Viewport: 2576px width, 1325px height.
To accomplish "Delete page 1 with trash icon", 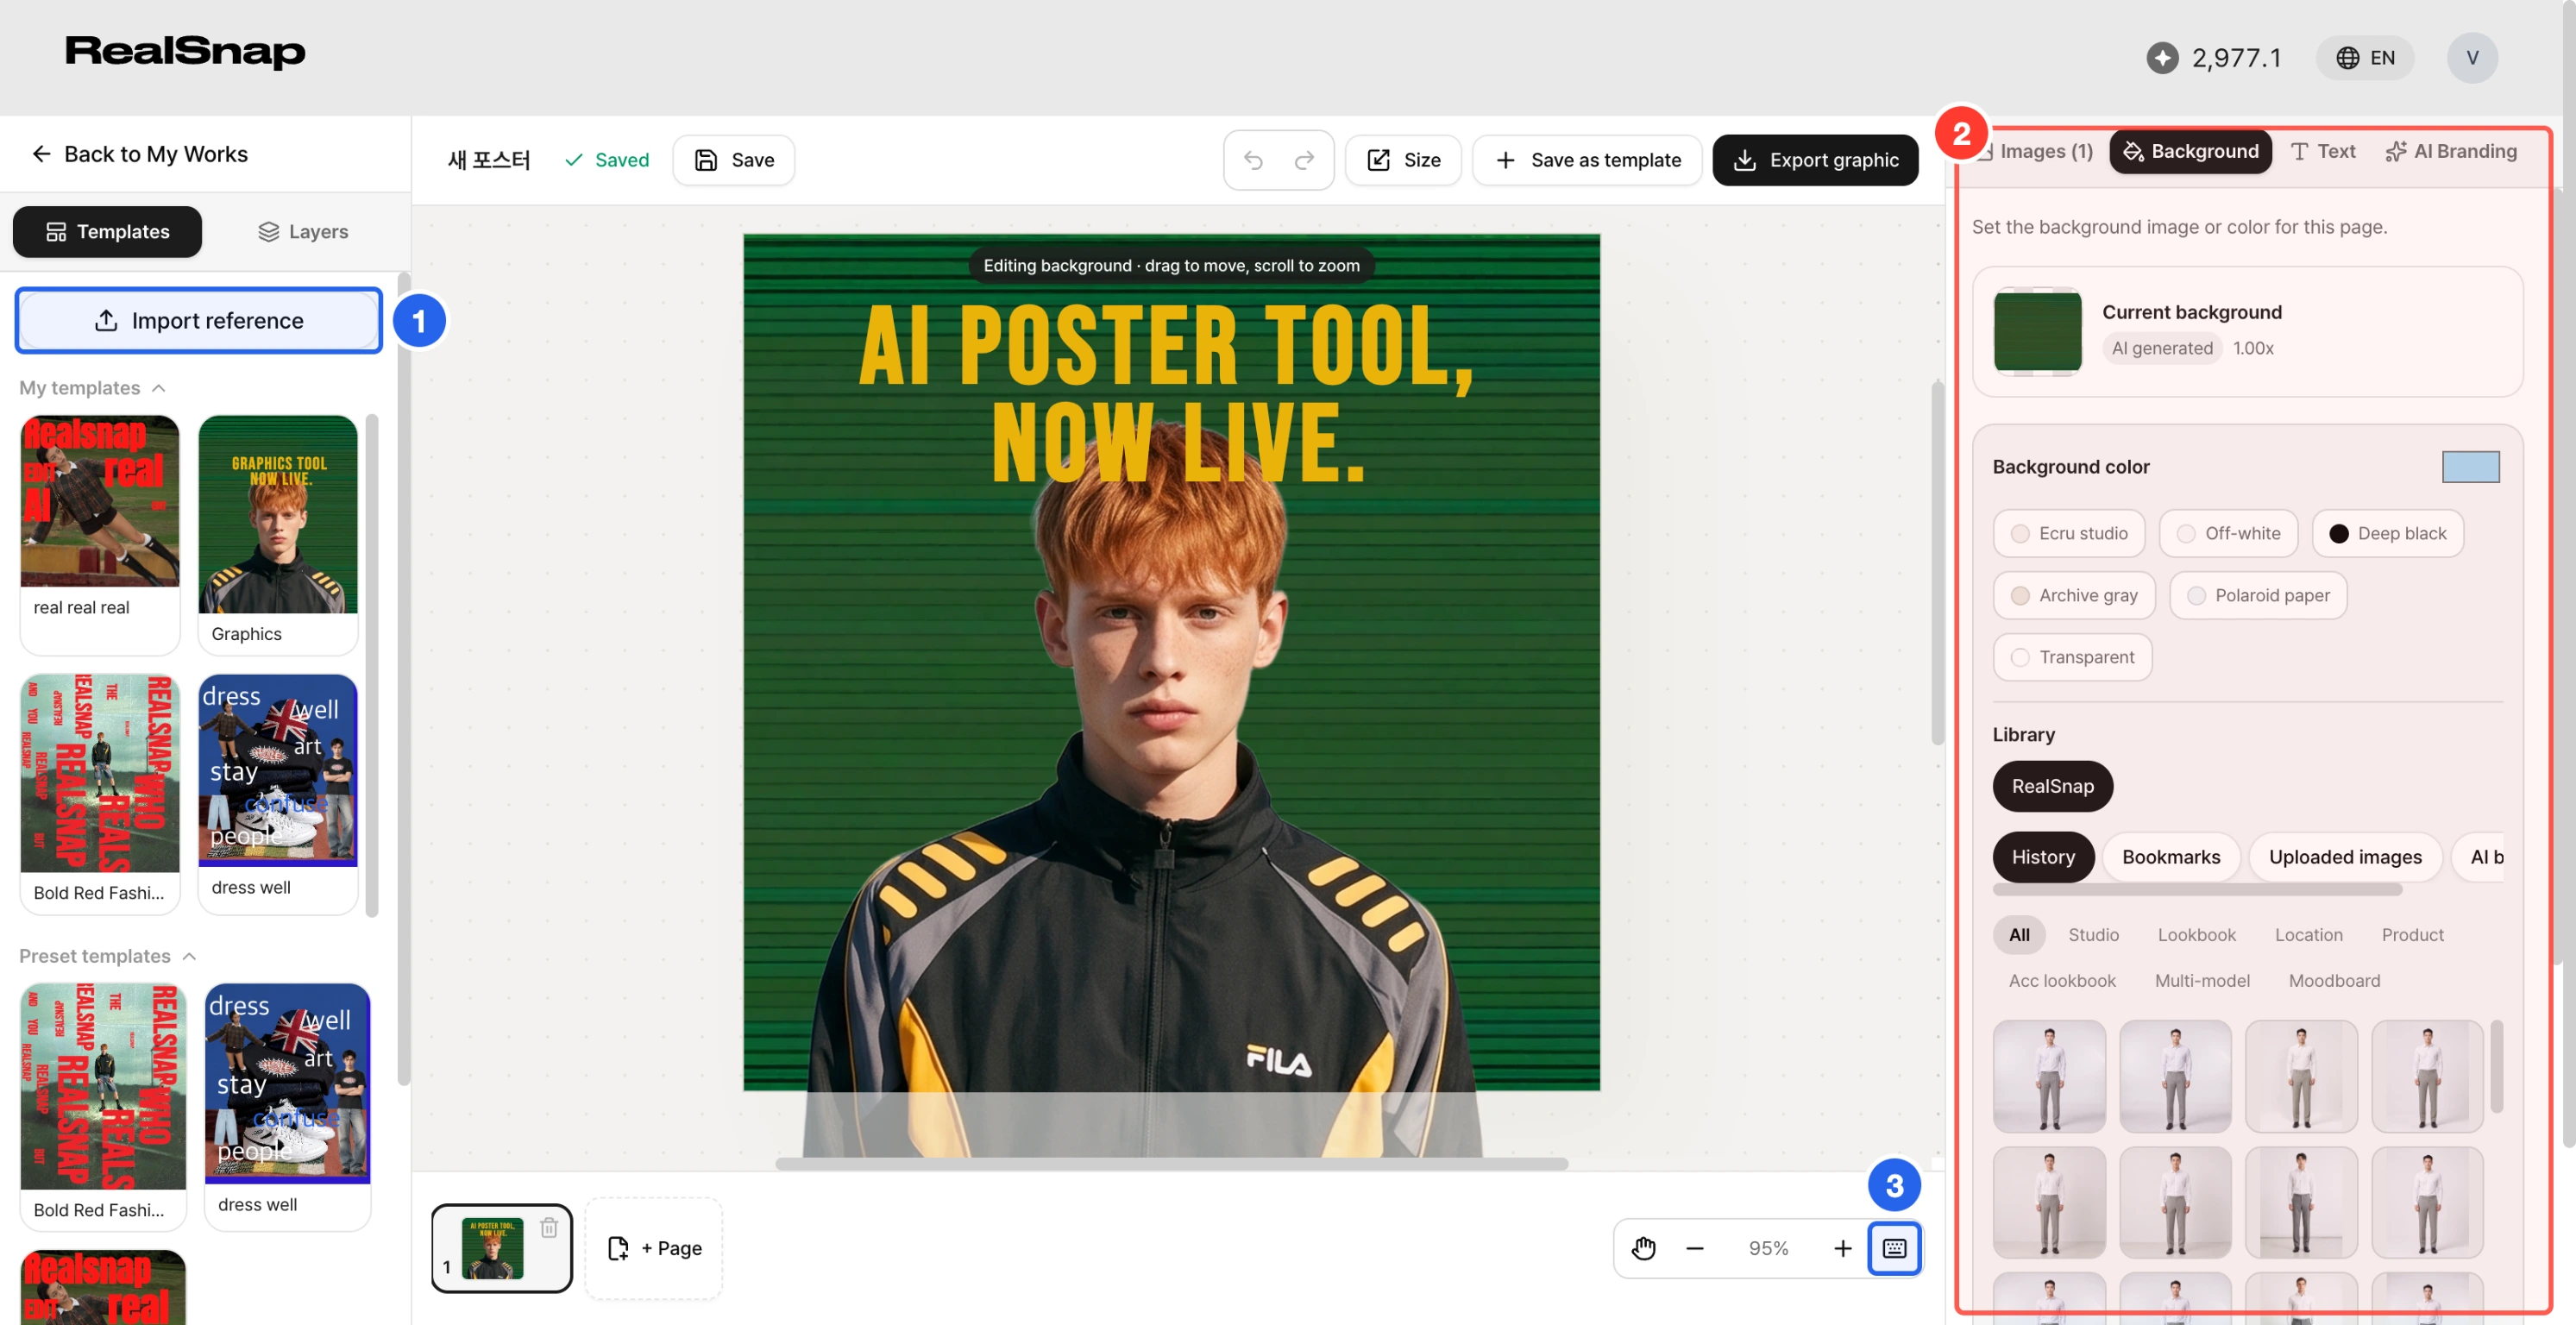I will pyautogui.click(x=549, y=1227).
